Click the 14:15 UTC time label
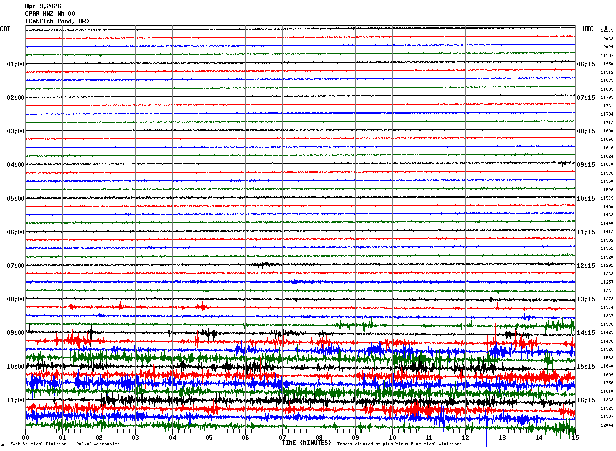This screenshot has height=451, width=616. click(586, 333)
